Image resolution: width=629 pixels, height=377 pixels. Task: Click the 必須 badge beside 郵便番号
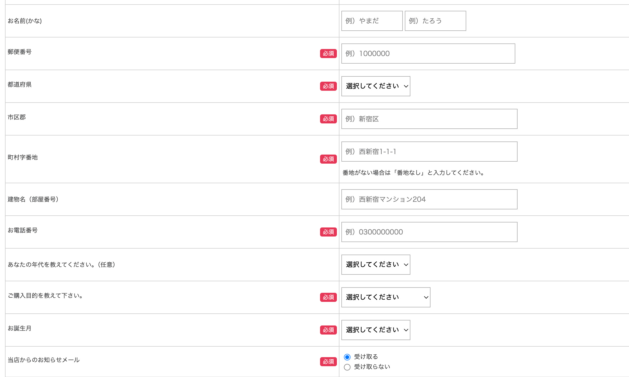(x=328, y=54)
